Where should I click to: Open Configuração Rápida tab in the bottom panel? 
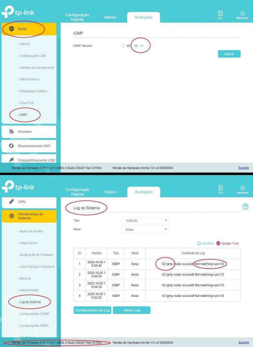(77, 192)
